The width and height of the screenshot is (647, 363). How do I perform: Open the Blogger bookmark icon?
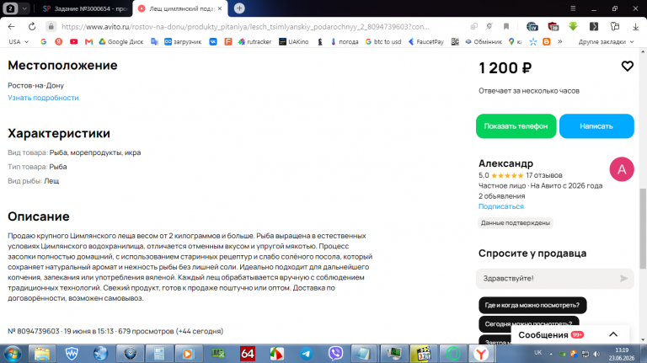tap(547, 41)
